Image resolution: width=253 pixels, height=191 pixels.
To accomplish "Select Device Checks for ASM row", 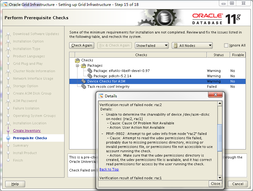I will tap(158, 81).
